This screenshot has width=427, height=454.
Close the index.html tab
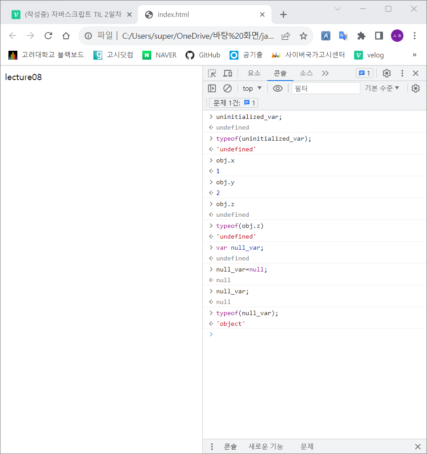tap(262, 15)
